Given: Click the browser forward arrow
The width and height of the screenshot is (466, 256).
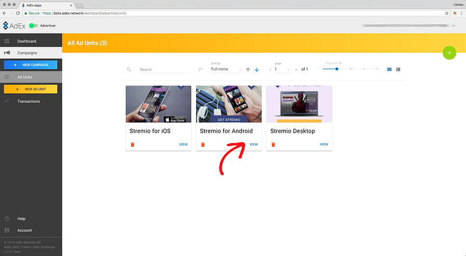Looking at the screenshot, I should click(11, 13).
